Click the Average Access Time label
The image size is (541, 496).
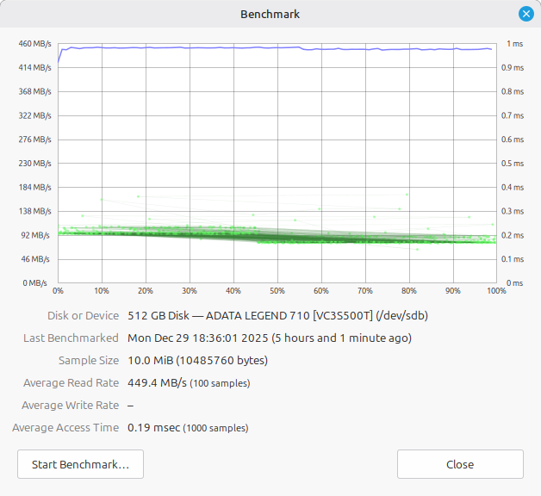(65, 427)
